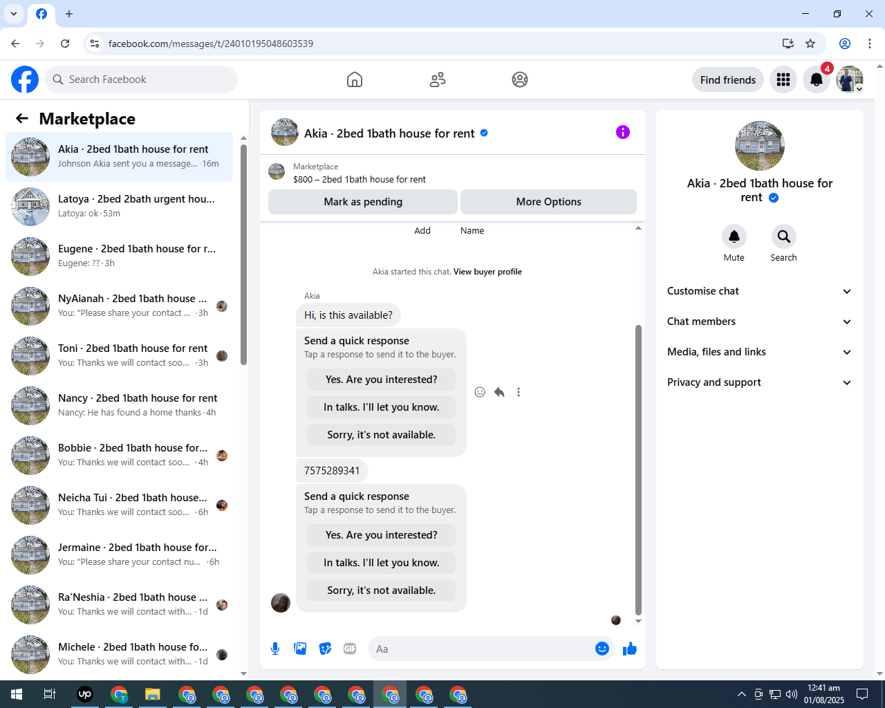Open the account profile picture menu
Viewport: 885px width, 708px height.
[x=850, y=80]
